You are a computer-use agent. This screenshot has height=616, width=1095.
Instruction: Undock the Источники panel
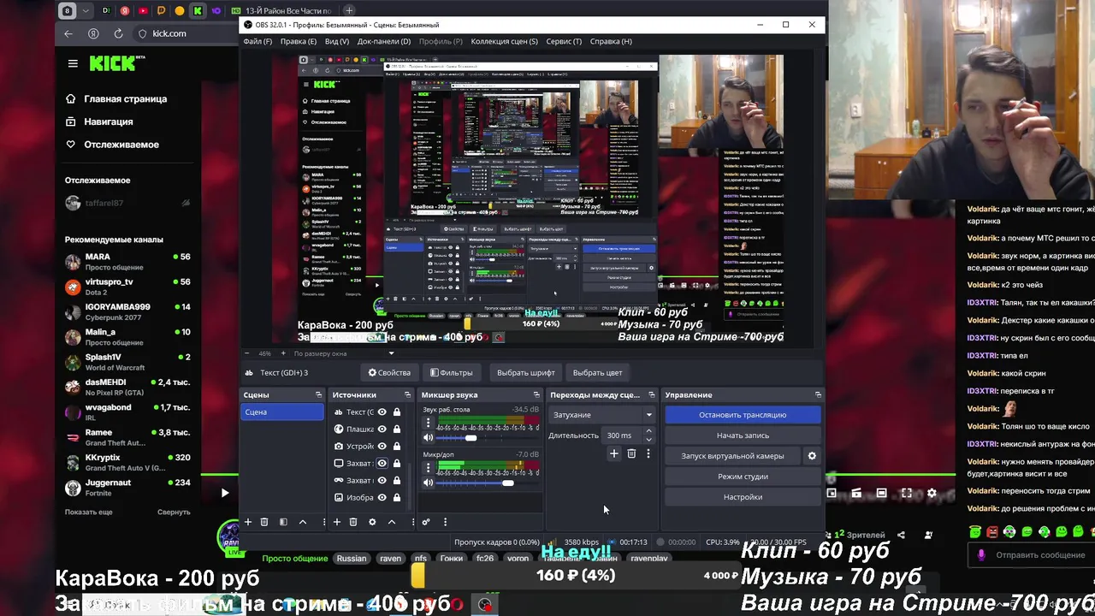407,394
